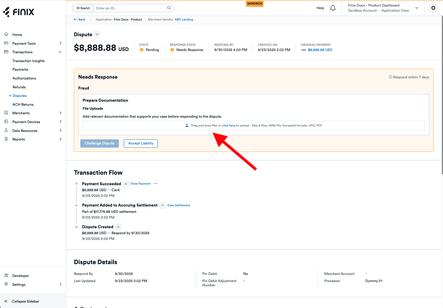Copy the Dispute ID badge beside title

(97, 34)
